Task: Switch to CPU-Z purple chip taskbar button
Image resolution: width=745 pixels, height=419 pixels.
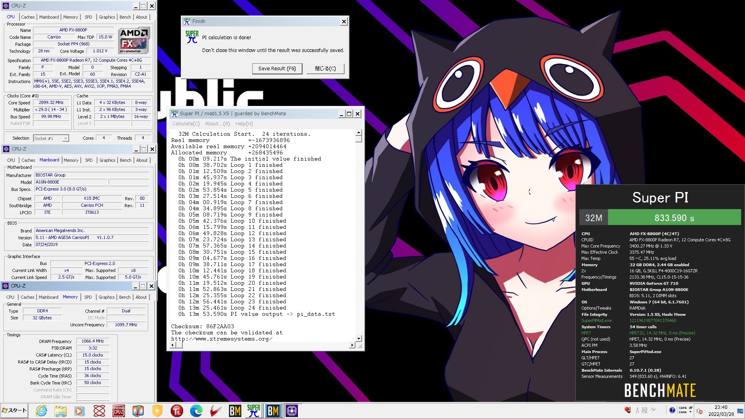Action: (x=292, y=411)
